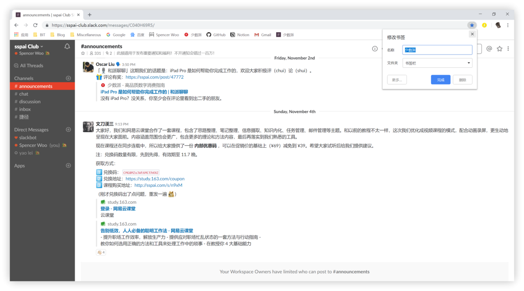The height and width of the screenshot is (291, 524).
Task: Open the Slack notifications bell
Action: pyautogui.click(x=67, y=46)
